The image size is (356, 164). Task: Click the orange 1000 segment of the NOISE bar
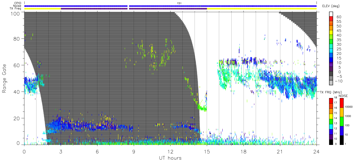342,112
